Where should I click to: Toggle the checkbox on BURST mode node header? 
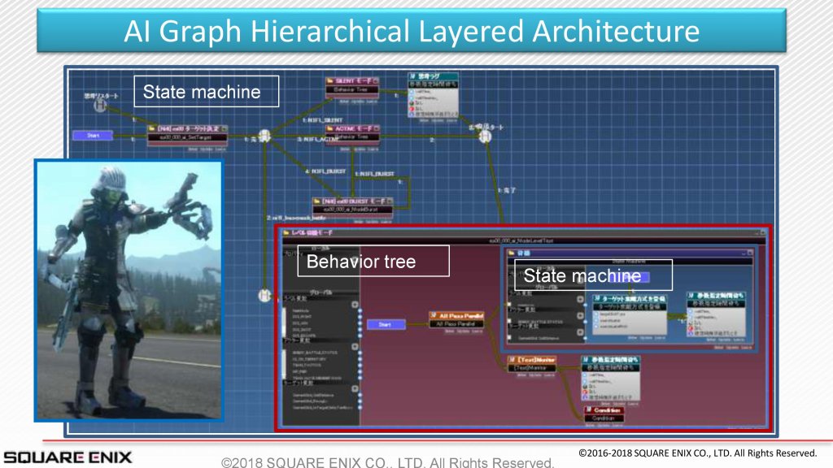tap(388, 201)
